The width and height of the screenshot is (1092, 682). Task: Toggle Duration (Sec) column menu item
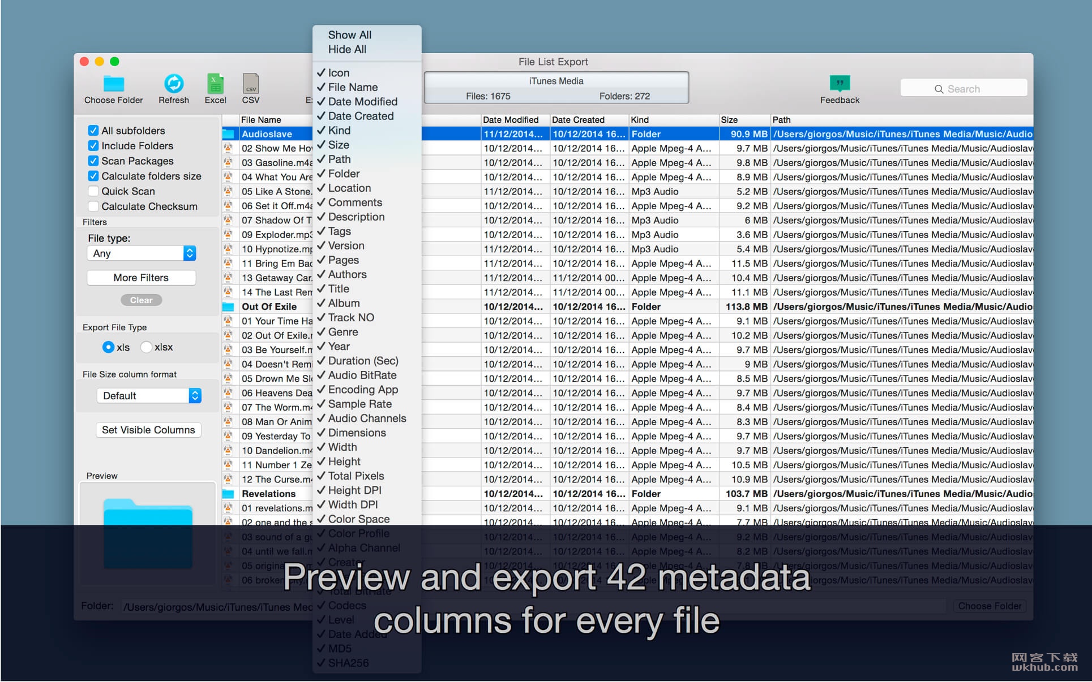367,361
